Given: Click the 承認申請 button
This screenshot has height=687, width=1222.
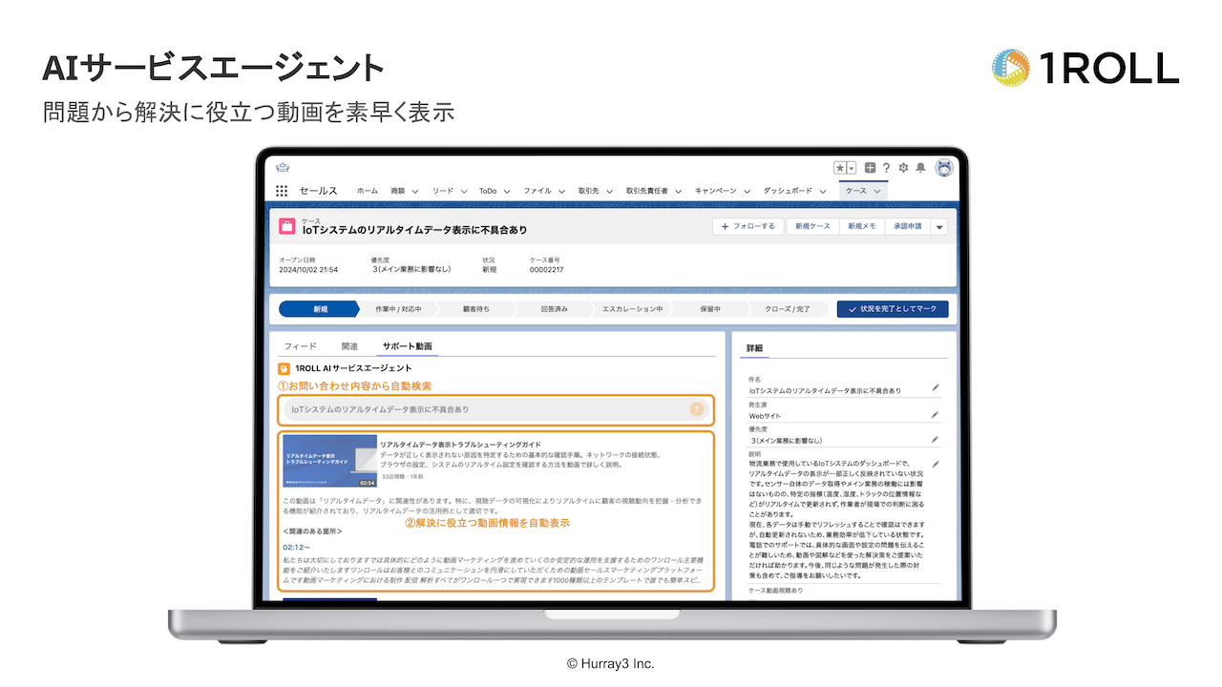Looking at the screenshot, I should [907, 226].
